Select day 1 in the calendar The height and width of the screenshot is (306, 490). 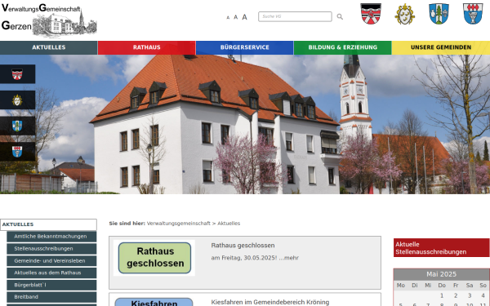442,295
